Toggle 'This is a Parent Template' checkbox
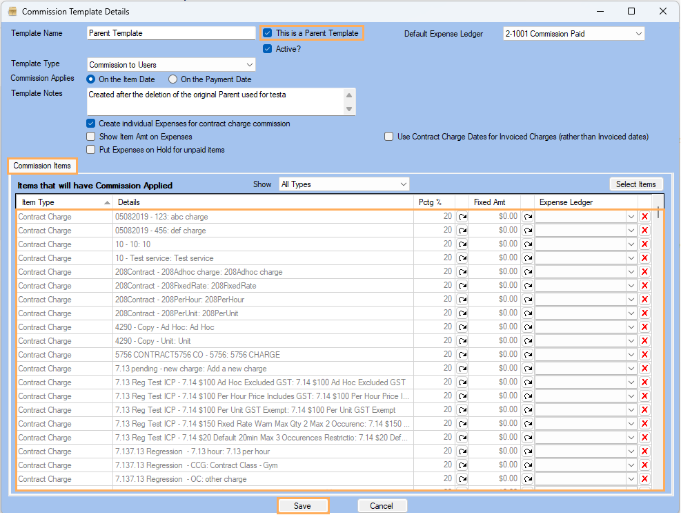 [x=268, y=33]
